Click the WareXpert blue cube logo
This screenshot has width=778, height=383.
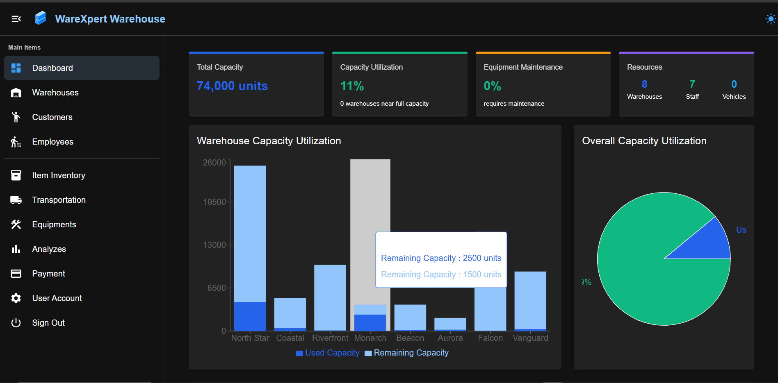point(41,18)
